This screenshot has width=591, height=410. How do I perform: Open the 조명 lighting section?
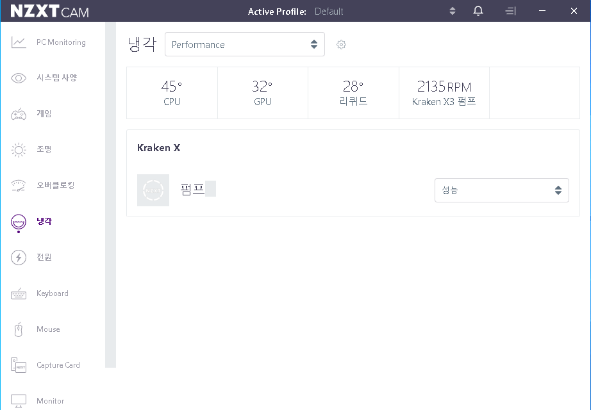44,149
